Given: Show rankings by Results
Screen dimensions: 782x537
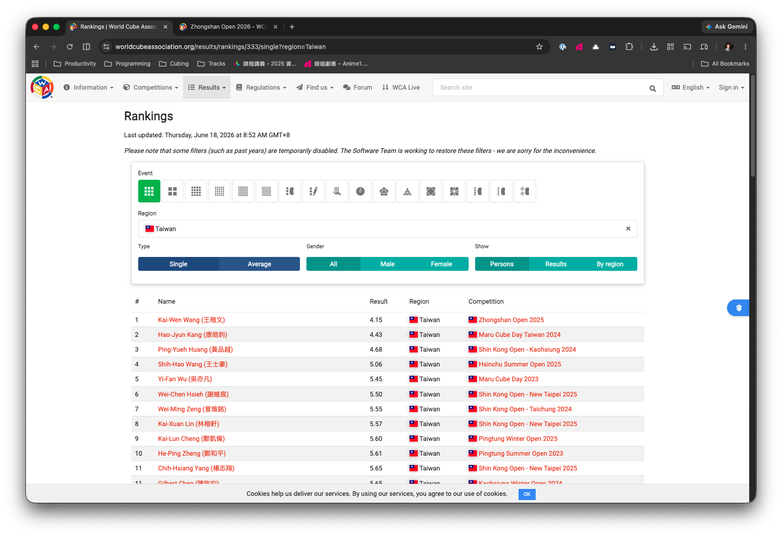Looking at the screenshot, I should 556,264.
